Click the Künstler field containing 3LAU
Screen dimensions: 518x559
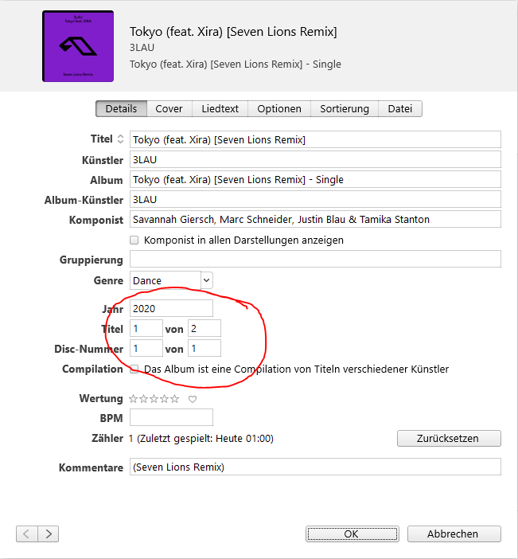coord(315,160)
